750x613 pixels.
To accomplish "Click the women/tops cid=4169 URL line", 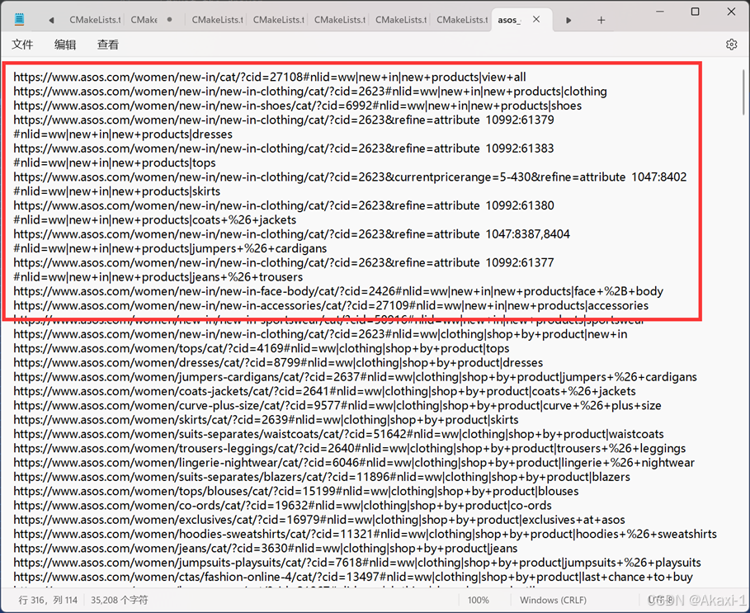I will 262,349.
